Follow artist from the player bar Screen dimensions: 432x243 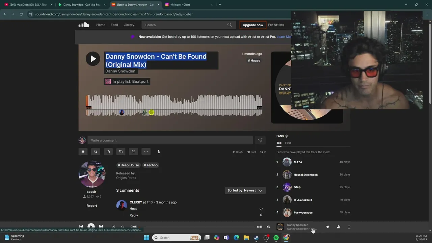click(x=339, y=227)
